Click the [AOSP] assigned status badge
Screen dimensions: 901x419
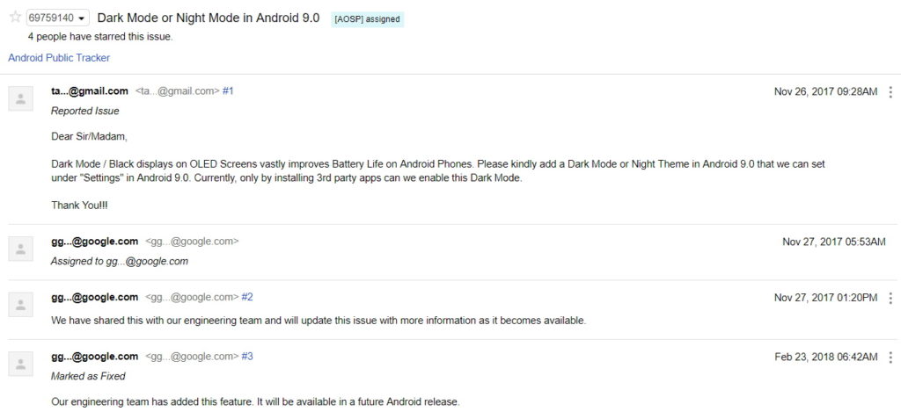point(367,19)
